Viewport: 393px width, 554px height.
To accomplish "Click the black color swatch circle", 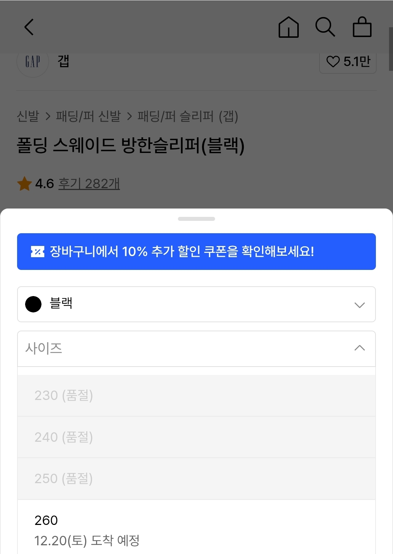I will click(33, 304).
